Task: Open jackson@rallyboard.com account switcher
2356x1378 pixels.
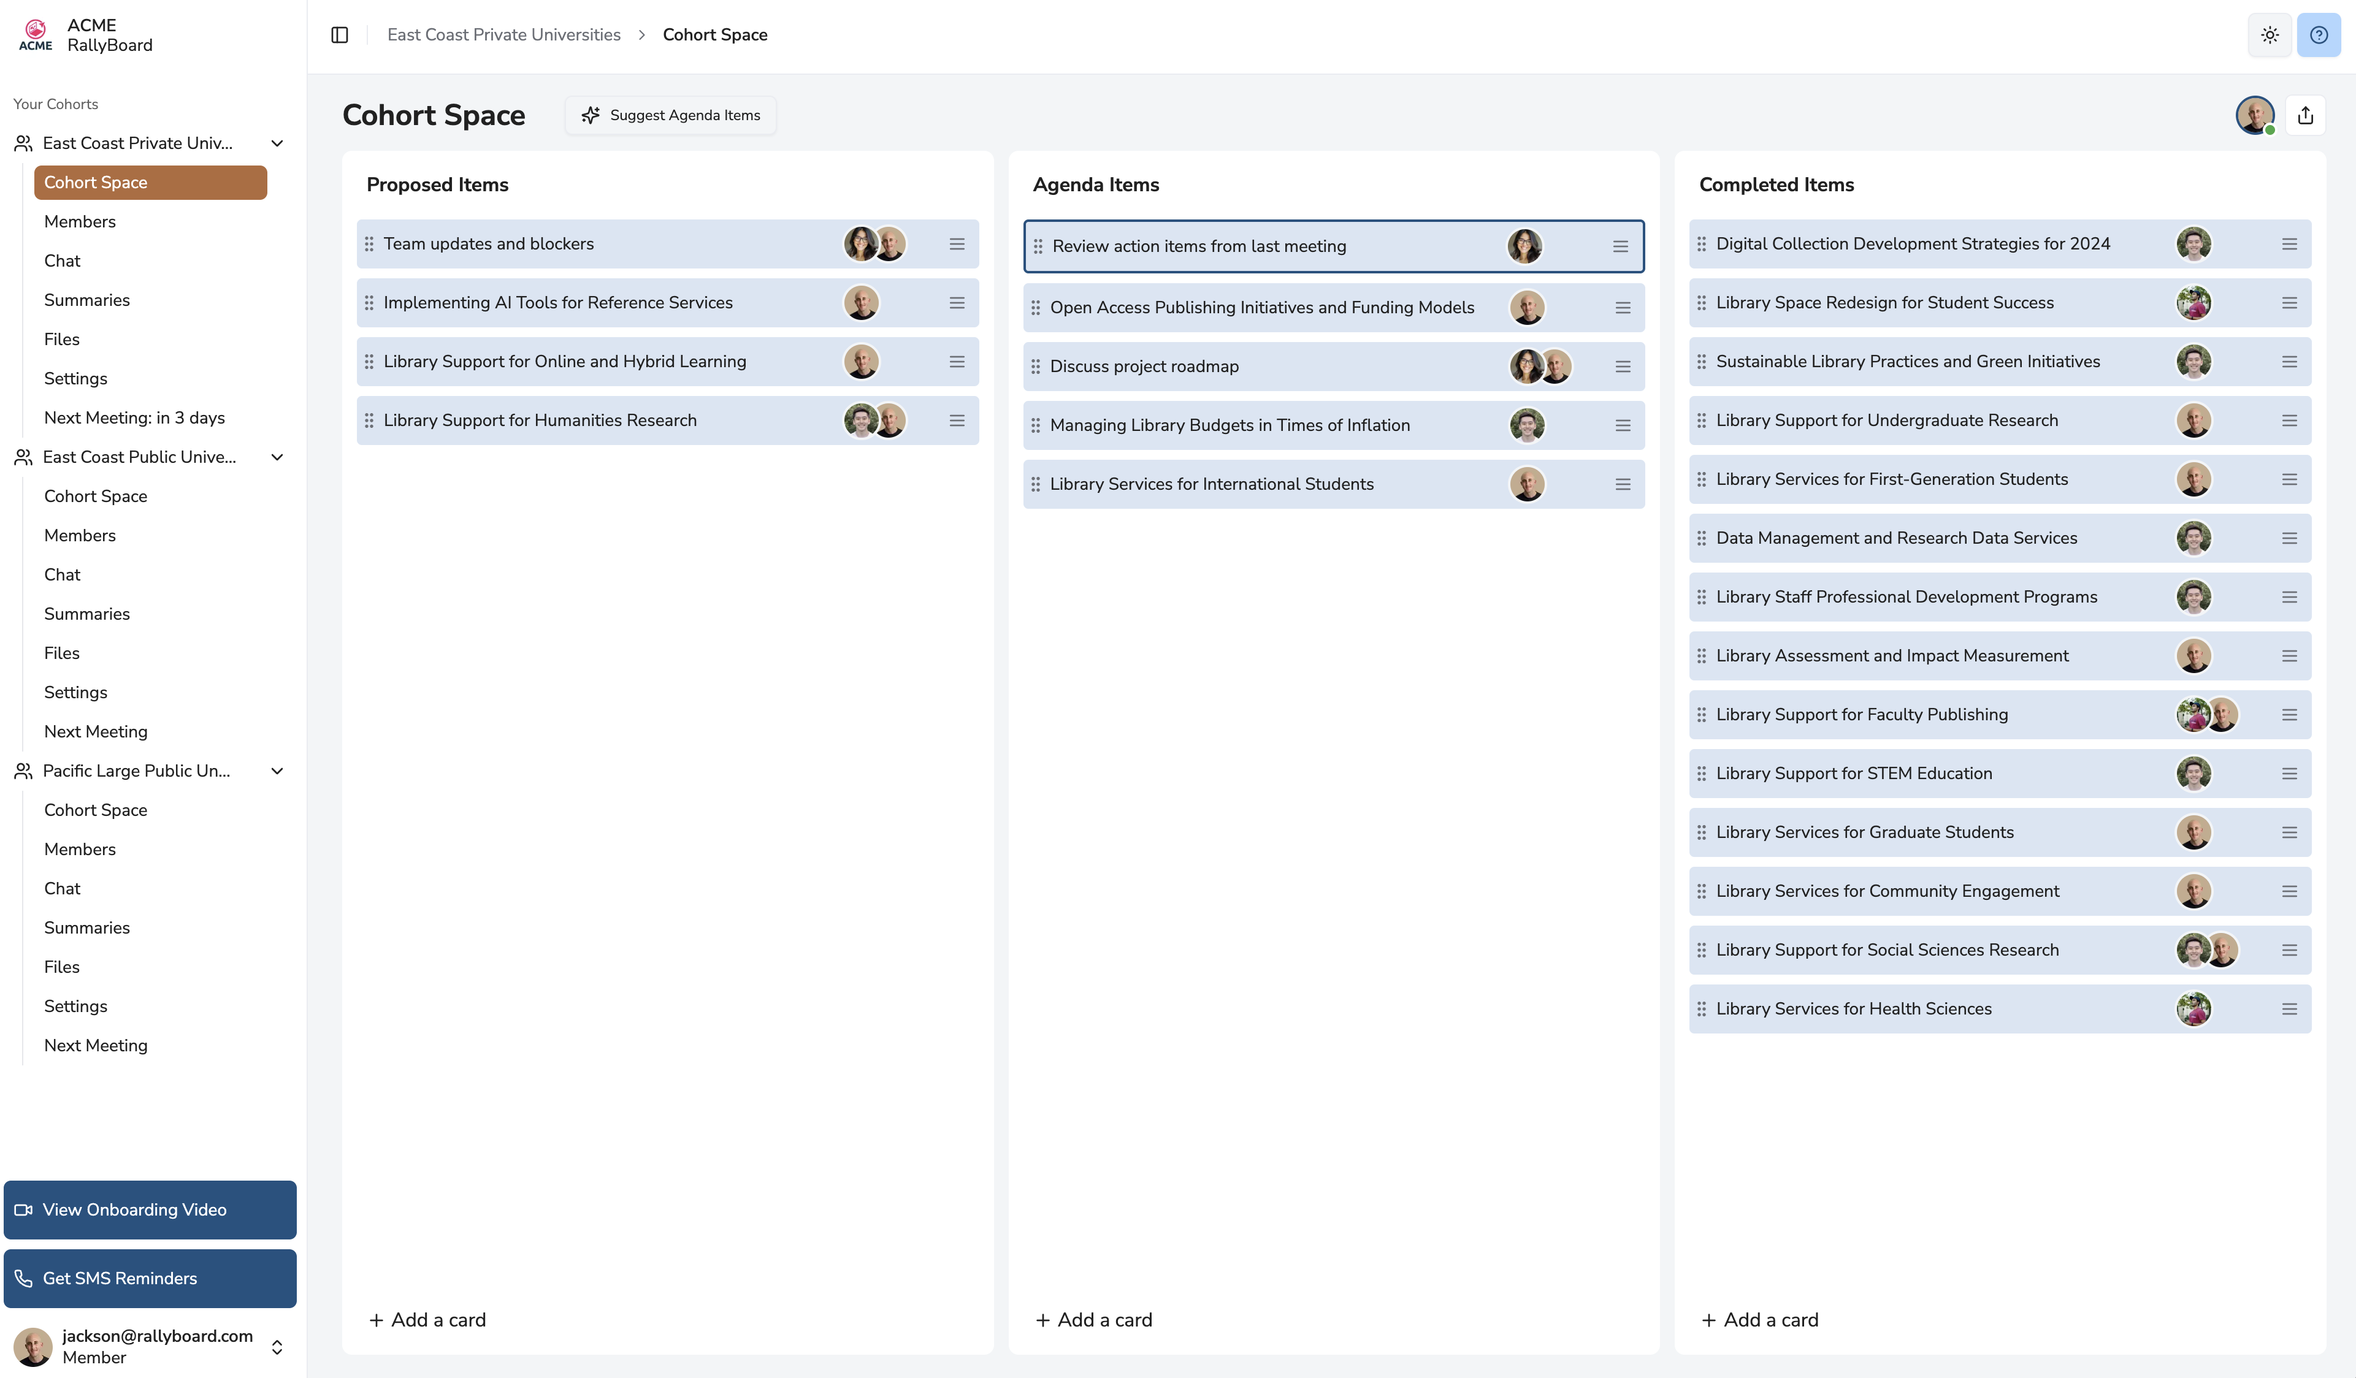Action: (x=277, y=1346)
